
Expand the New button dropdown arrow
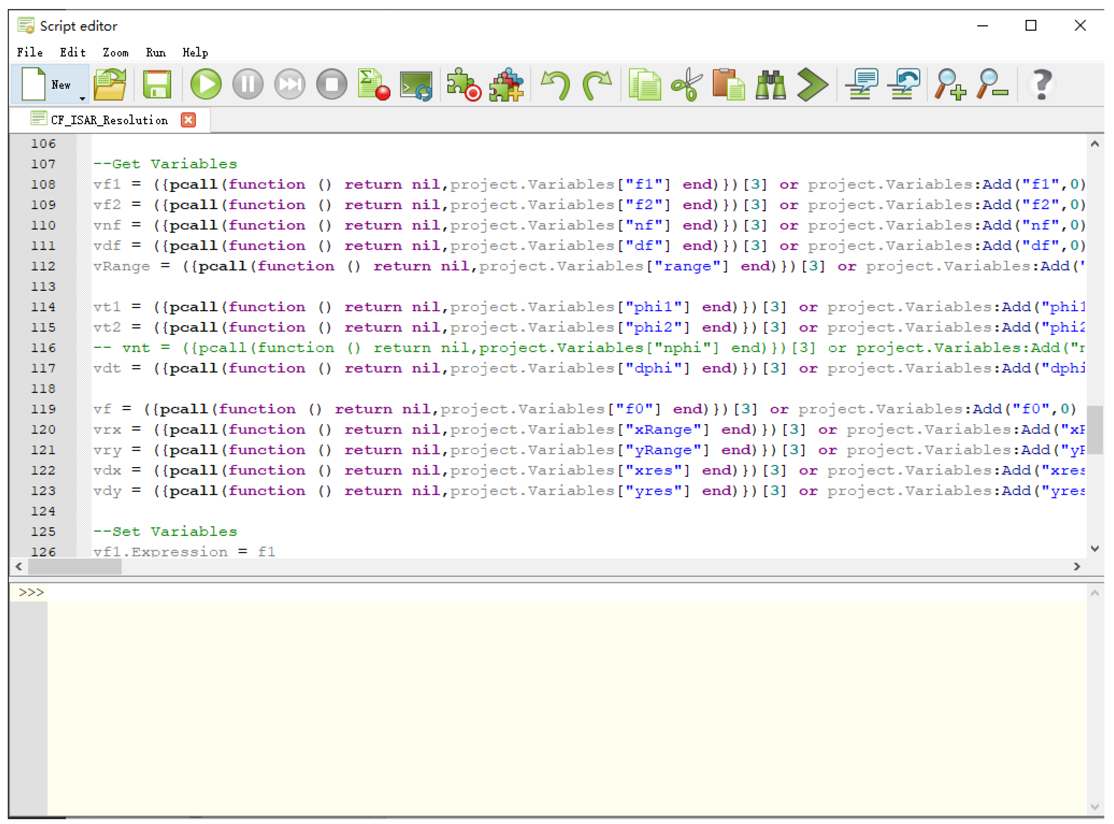click(x=82, y=98)
